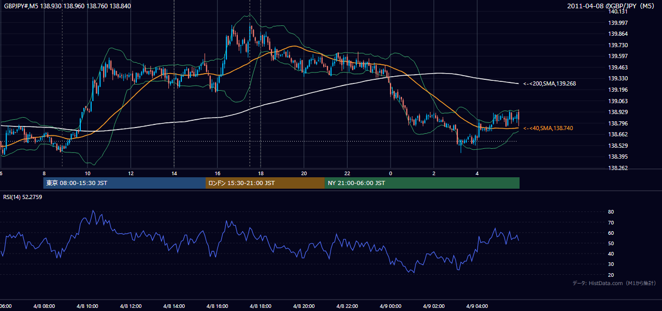Viewport: 662px width, 311px height.
Task: Click price axis label 139.463
Action: click(x=618, y=67)
